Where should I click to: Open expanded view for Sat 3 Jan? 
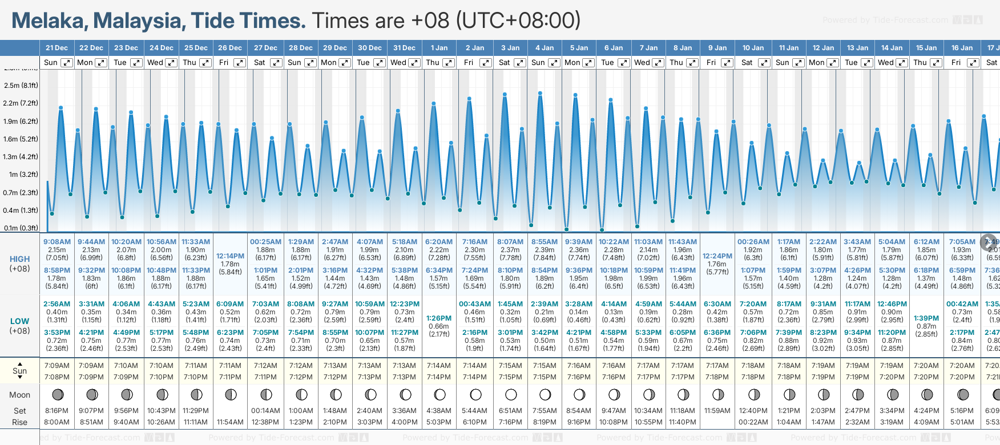(x=519, y=63)
